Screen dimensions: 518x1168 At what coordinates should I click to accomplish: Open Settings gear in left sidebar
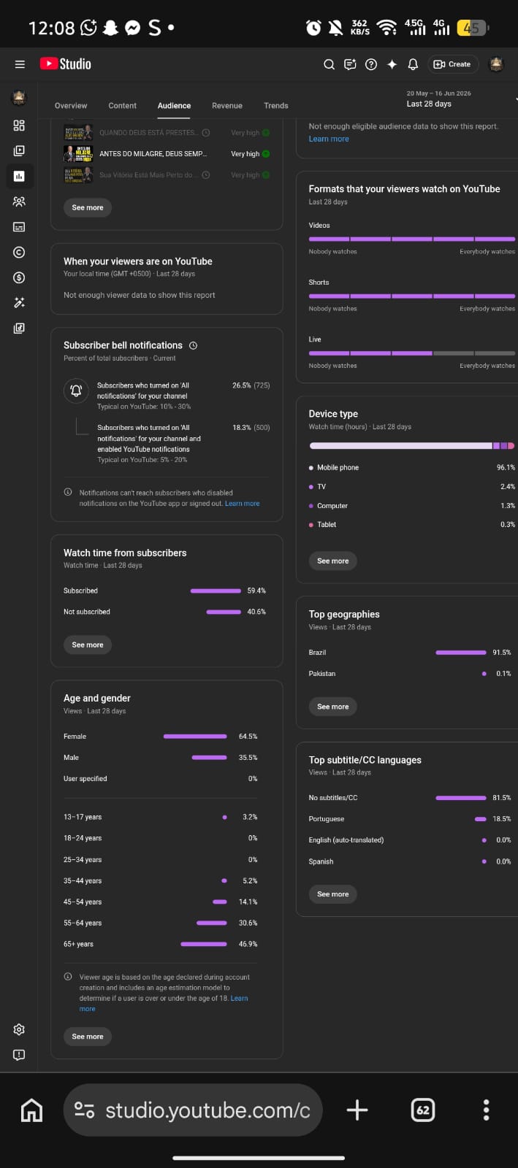click(x=19, y=1029)
